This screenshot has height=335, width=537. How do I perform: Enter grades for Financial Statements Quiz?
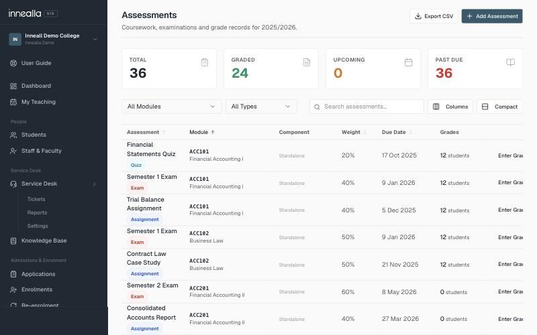click(510, 155)
